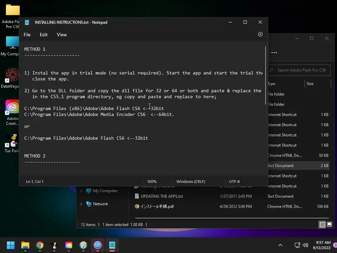Screen dimensions: 337x253
Task: Click the Explorer search box for Adobe Flash Pro CS6
Action: (x=299, y=70)
